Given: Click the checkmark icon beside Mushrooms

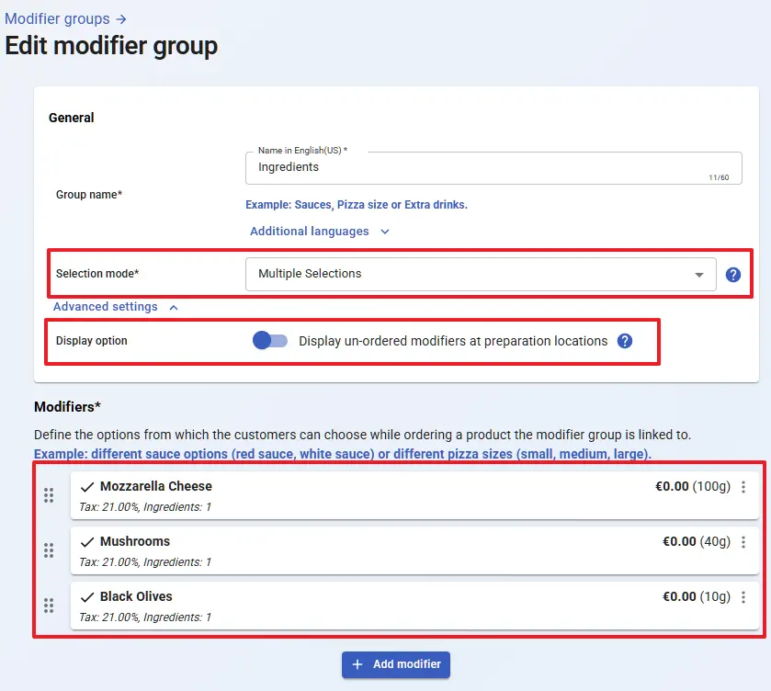Looking at the screenshot, I should pyautogui.click(x=88, y=542).
